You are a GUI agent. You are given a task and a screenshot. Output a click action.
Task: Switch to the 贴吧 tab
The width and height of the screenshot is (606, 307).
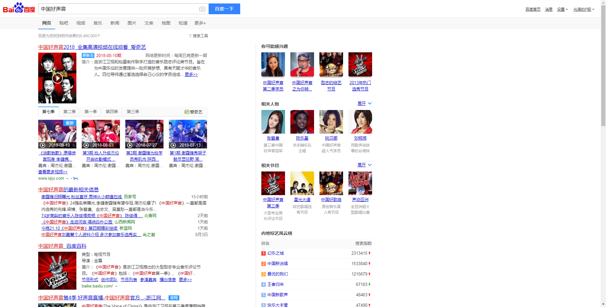(63, 23)
